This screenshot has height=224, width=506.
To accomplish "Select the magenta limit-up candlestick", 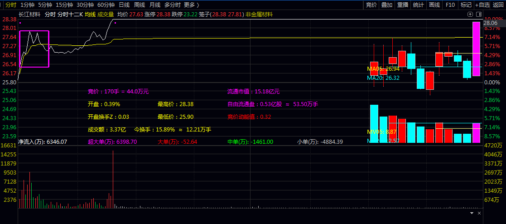I will click(x=476, y=49).
